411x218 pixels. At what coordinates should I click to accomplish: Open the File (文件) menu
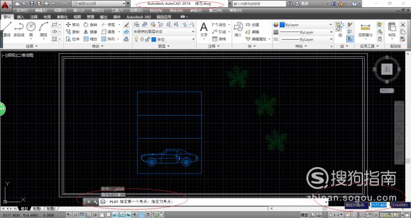[x=23, y=11]
